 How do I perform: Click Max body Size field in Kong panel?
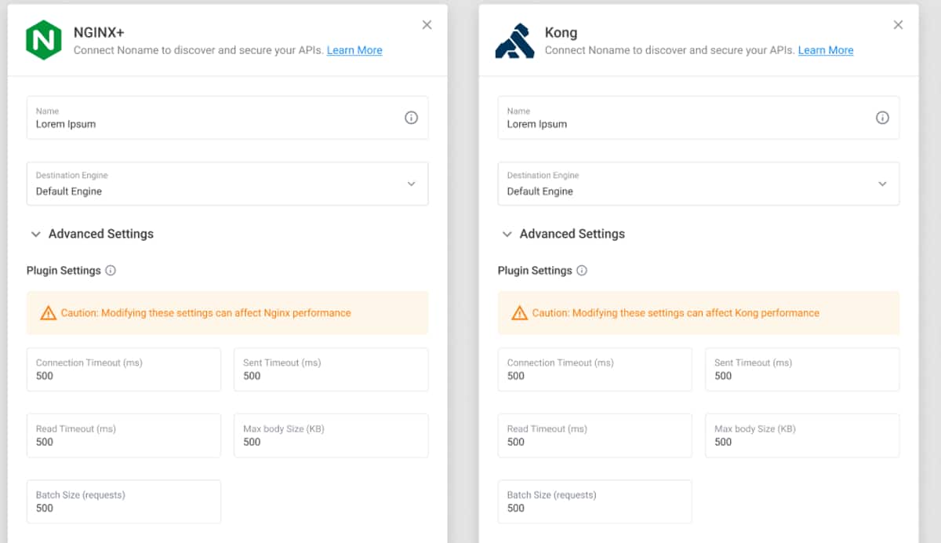click(x=802, y=435)
